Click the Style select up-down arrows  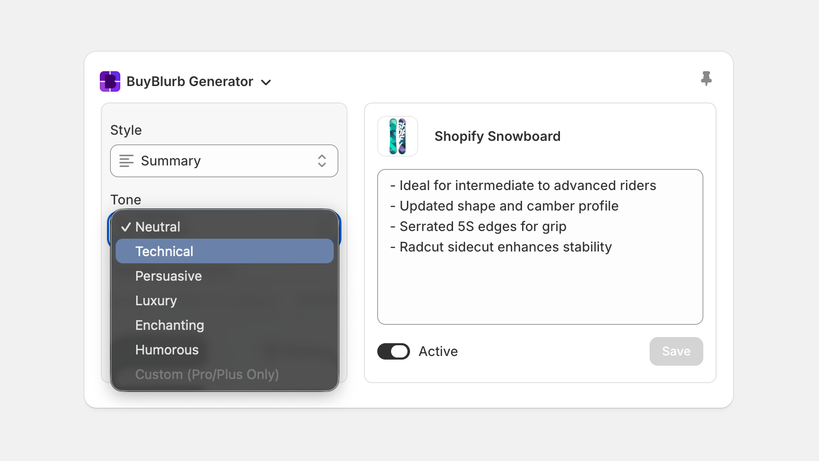pos(322,161)
